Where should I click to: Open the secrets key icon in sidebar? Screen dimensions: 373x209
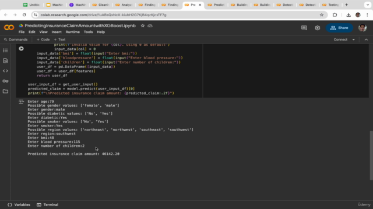[x=5, y=81]
